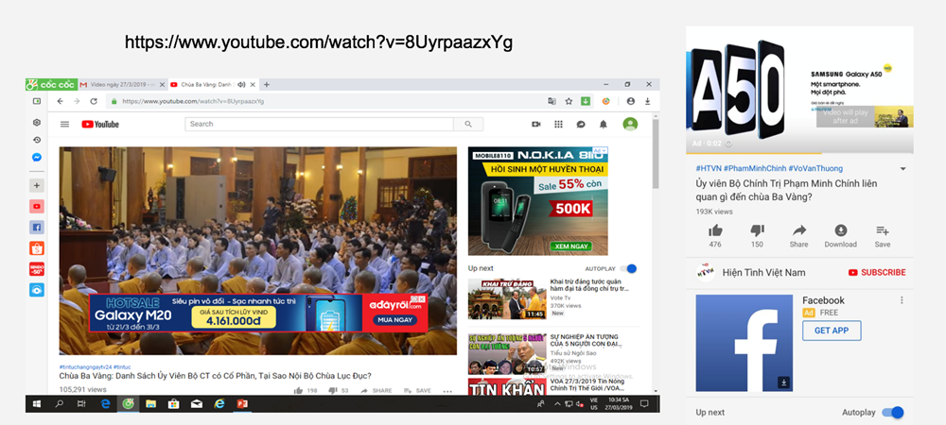Show hidden icons in Windows system tray
This screenshot has width=946, height=425.
(x=557, y=404)
